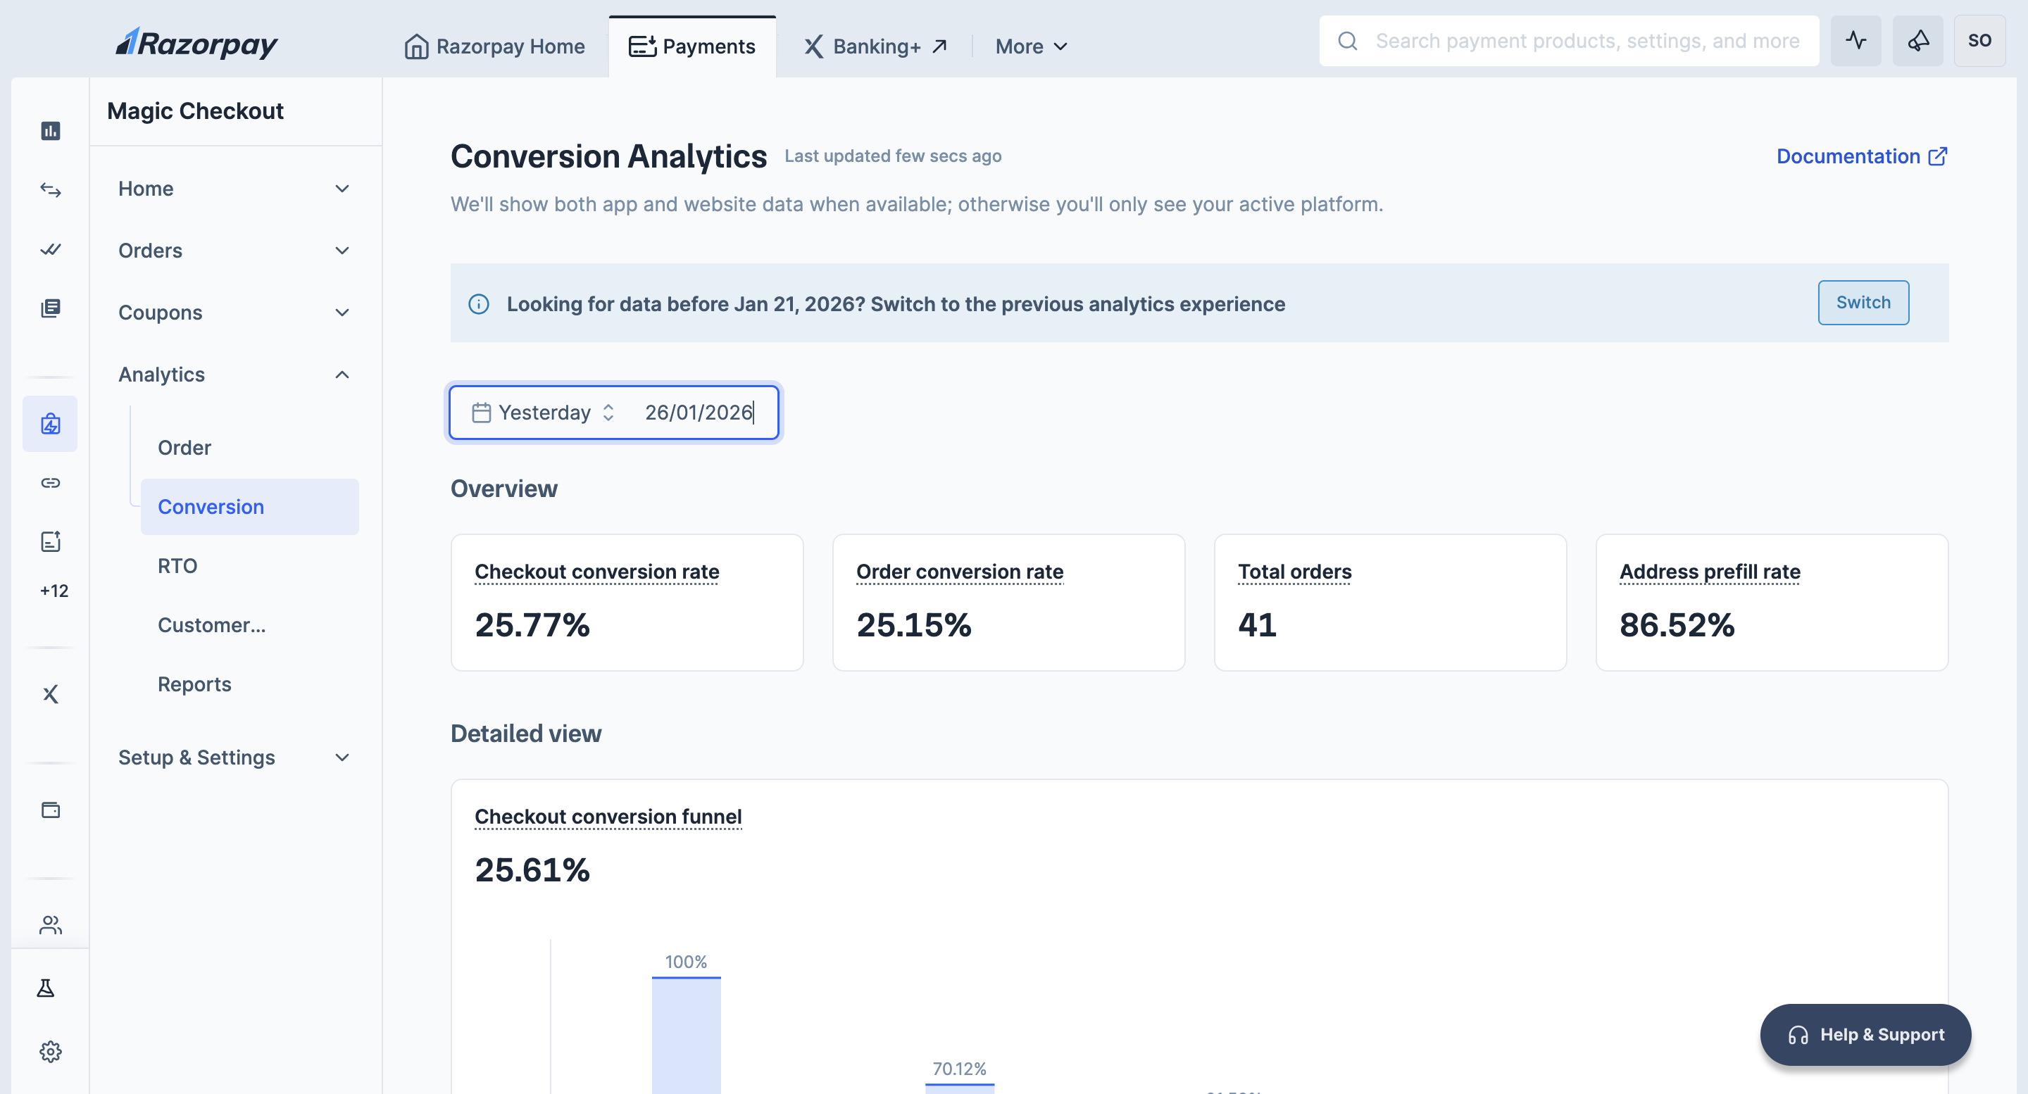Open the customers people icon in sidebar

click(x=51, y=926)
